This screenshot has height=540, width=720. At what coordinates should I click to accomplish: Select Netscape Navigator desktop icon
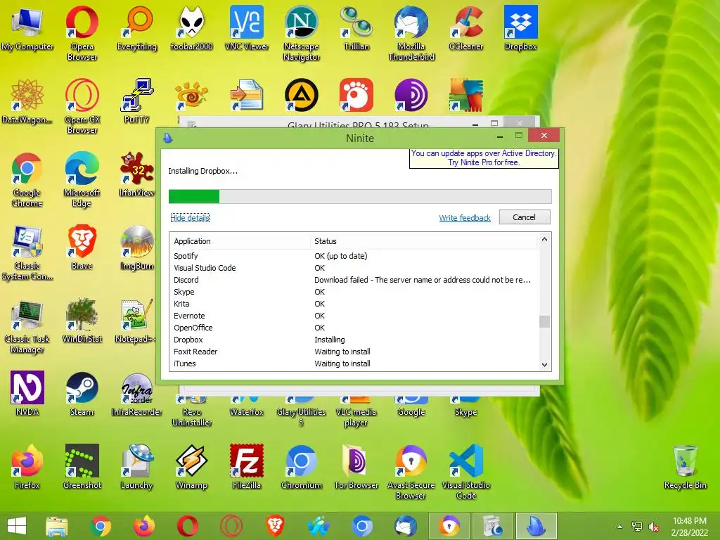[302, 33]
